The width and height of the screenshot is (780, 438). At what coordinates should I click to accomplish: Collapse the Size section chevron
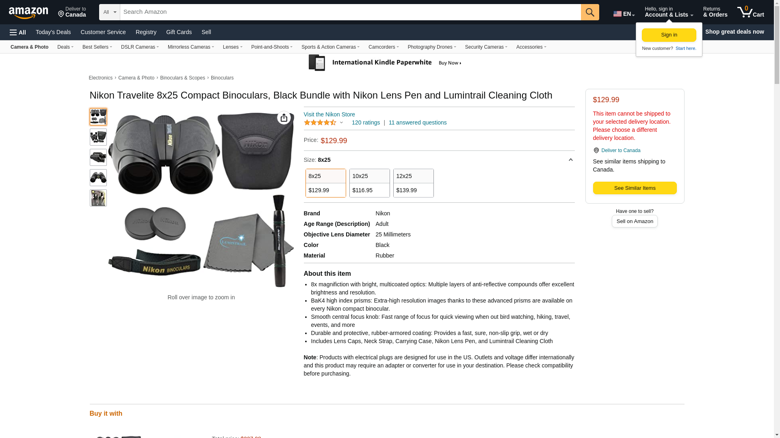tap(570, 160)
